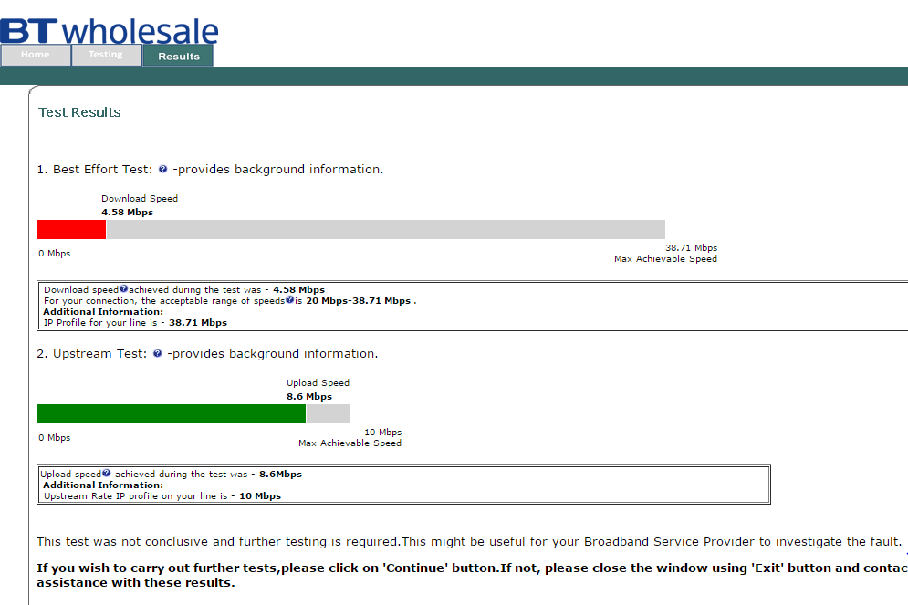Screen dimensions: 908x605
Task: Click 'Download Speed' label above the red bar
Action: [x=140, y=199]
